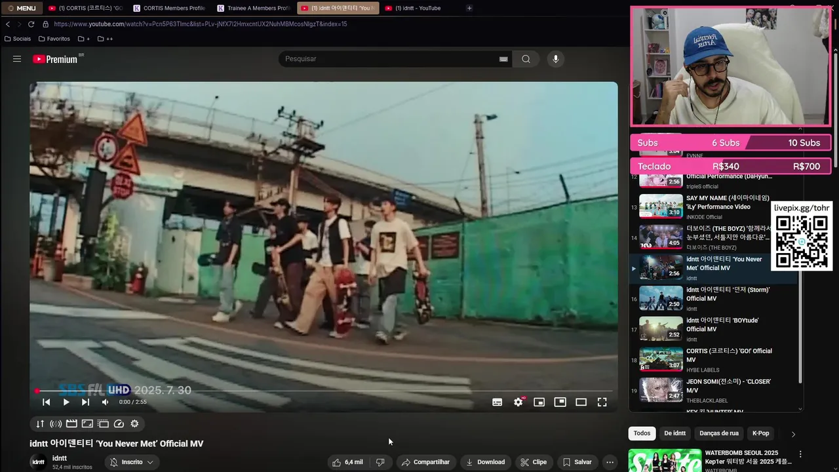Open JEON SOMI 'CLOSER' M/V playlist item
The height and width of the screenshot is (472, 839).
point(714,391)
